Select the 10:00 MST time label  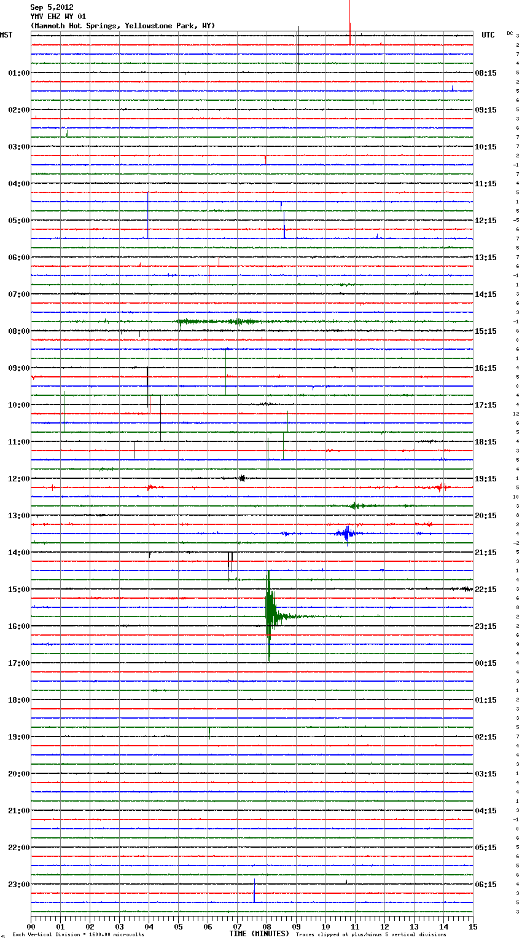19,405
